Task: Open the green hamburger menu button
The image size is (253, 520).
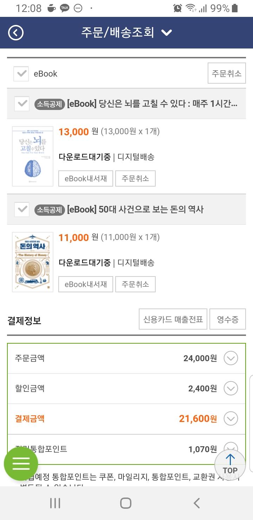Action: 21,464
